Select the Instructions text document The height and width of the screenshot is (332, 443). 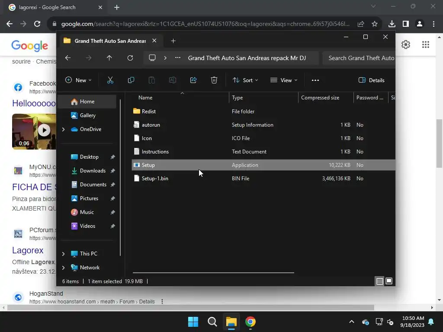point(263,152)
